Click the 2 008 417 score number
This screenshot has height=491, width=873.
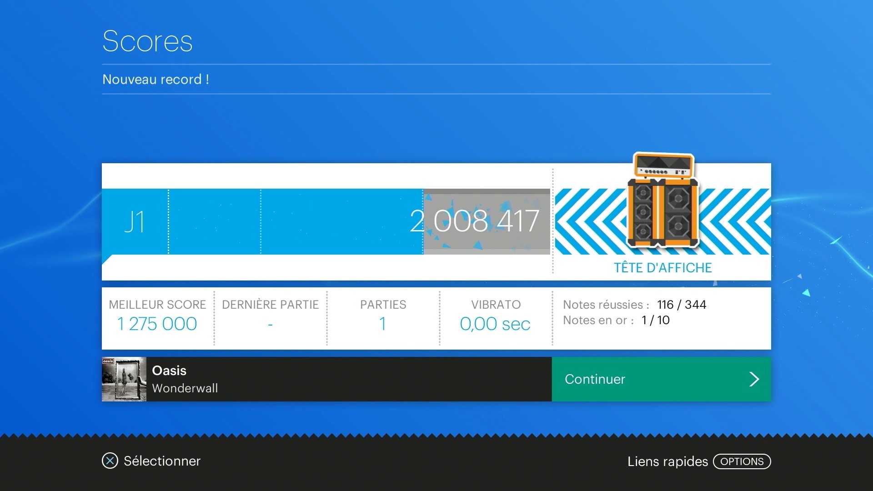474,221
